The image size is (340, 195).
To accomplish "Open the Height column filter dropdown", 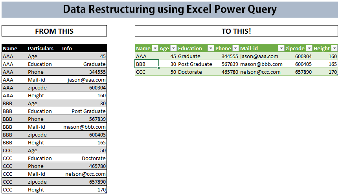I will point(334,48).
